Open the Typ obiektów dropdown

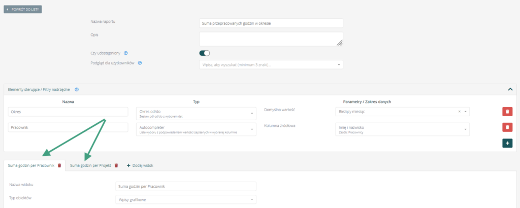(x=186, y=200)
